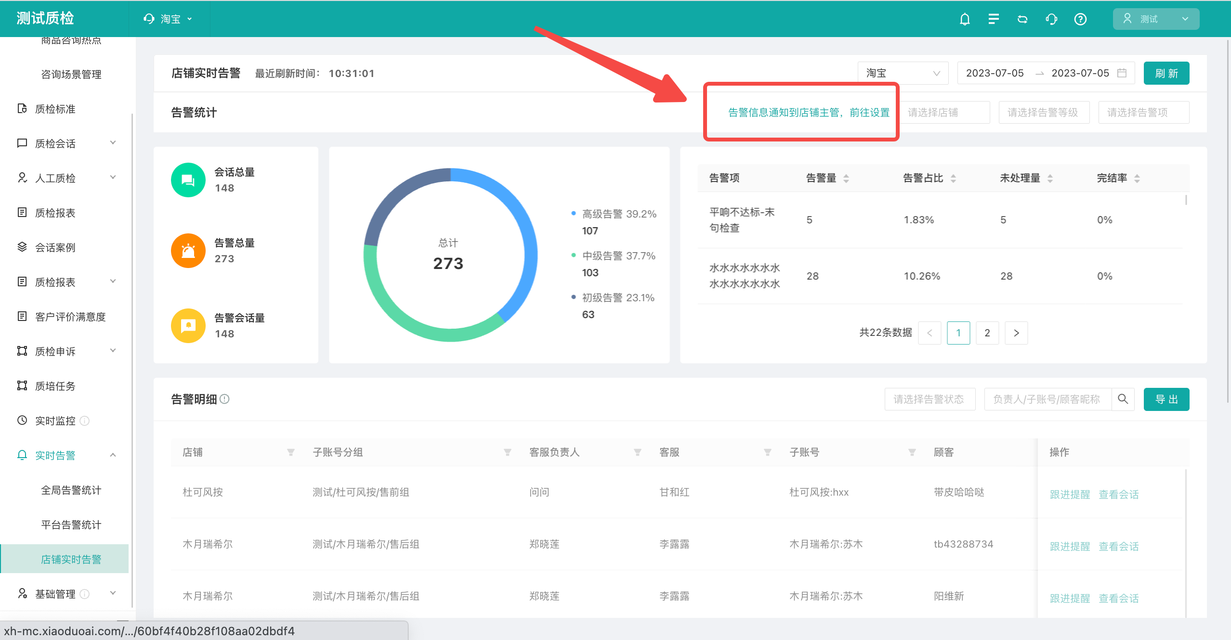The height and width of the screenshot is (640, 1231).
Task: Click the info icon beside 实时监控
Action: [x=84, y=421]
